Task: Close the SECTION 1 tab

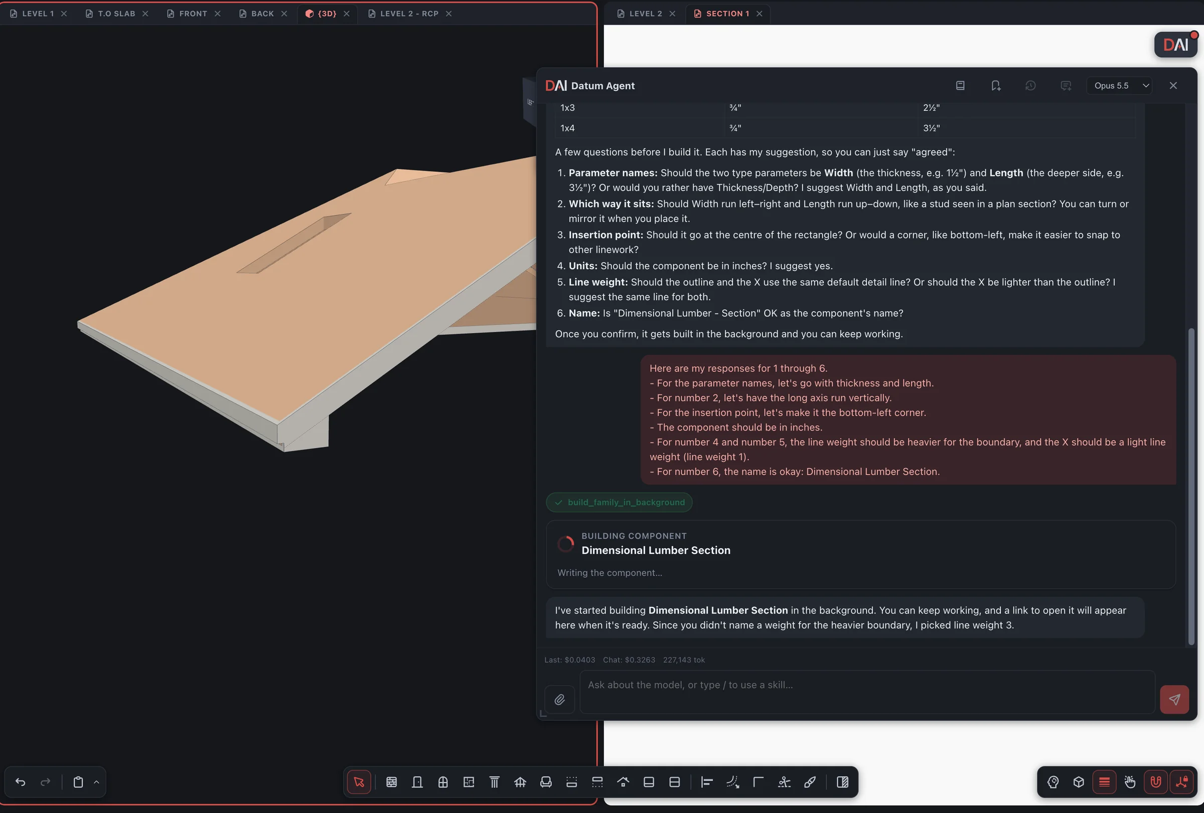Action: [x=759, y=14]
